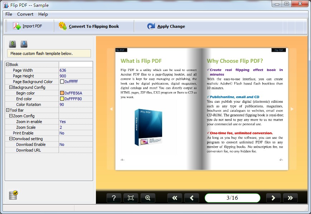Select the End color row label
The height and width of the screenshot is (214, 311).
pyautogui.click(x=24, y=99)
